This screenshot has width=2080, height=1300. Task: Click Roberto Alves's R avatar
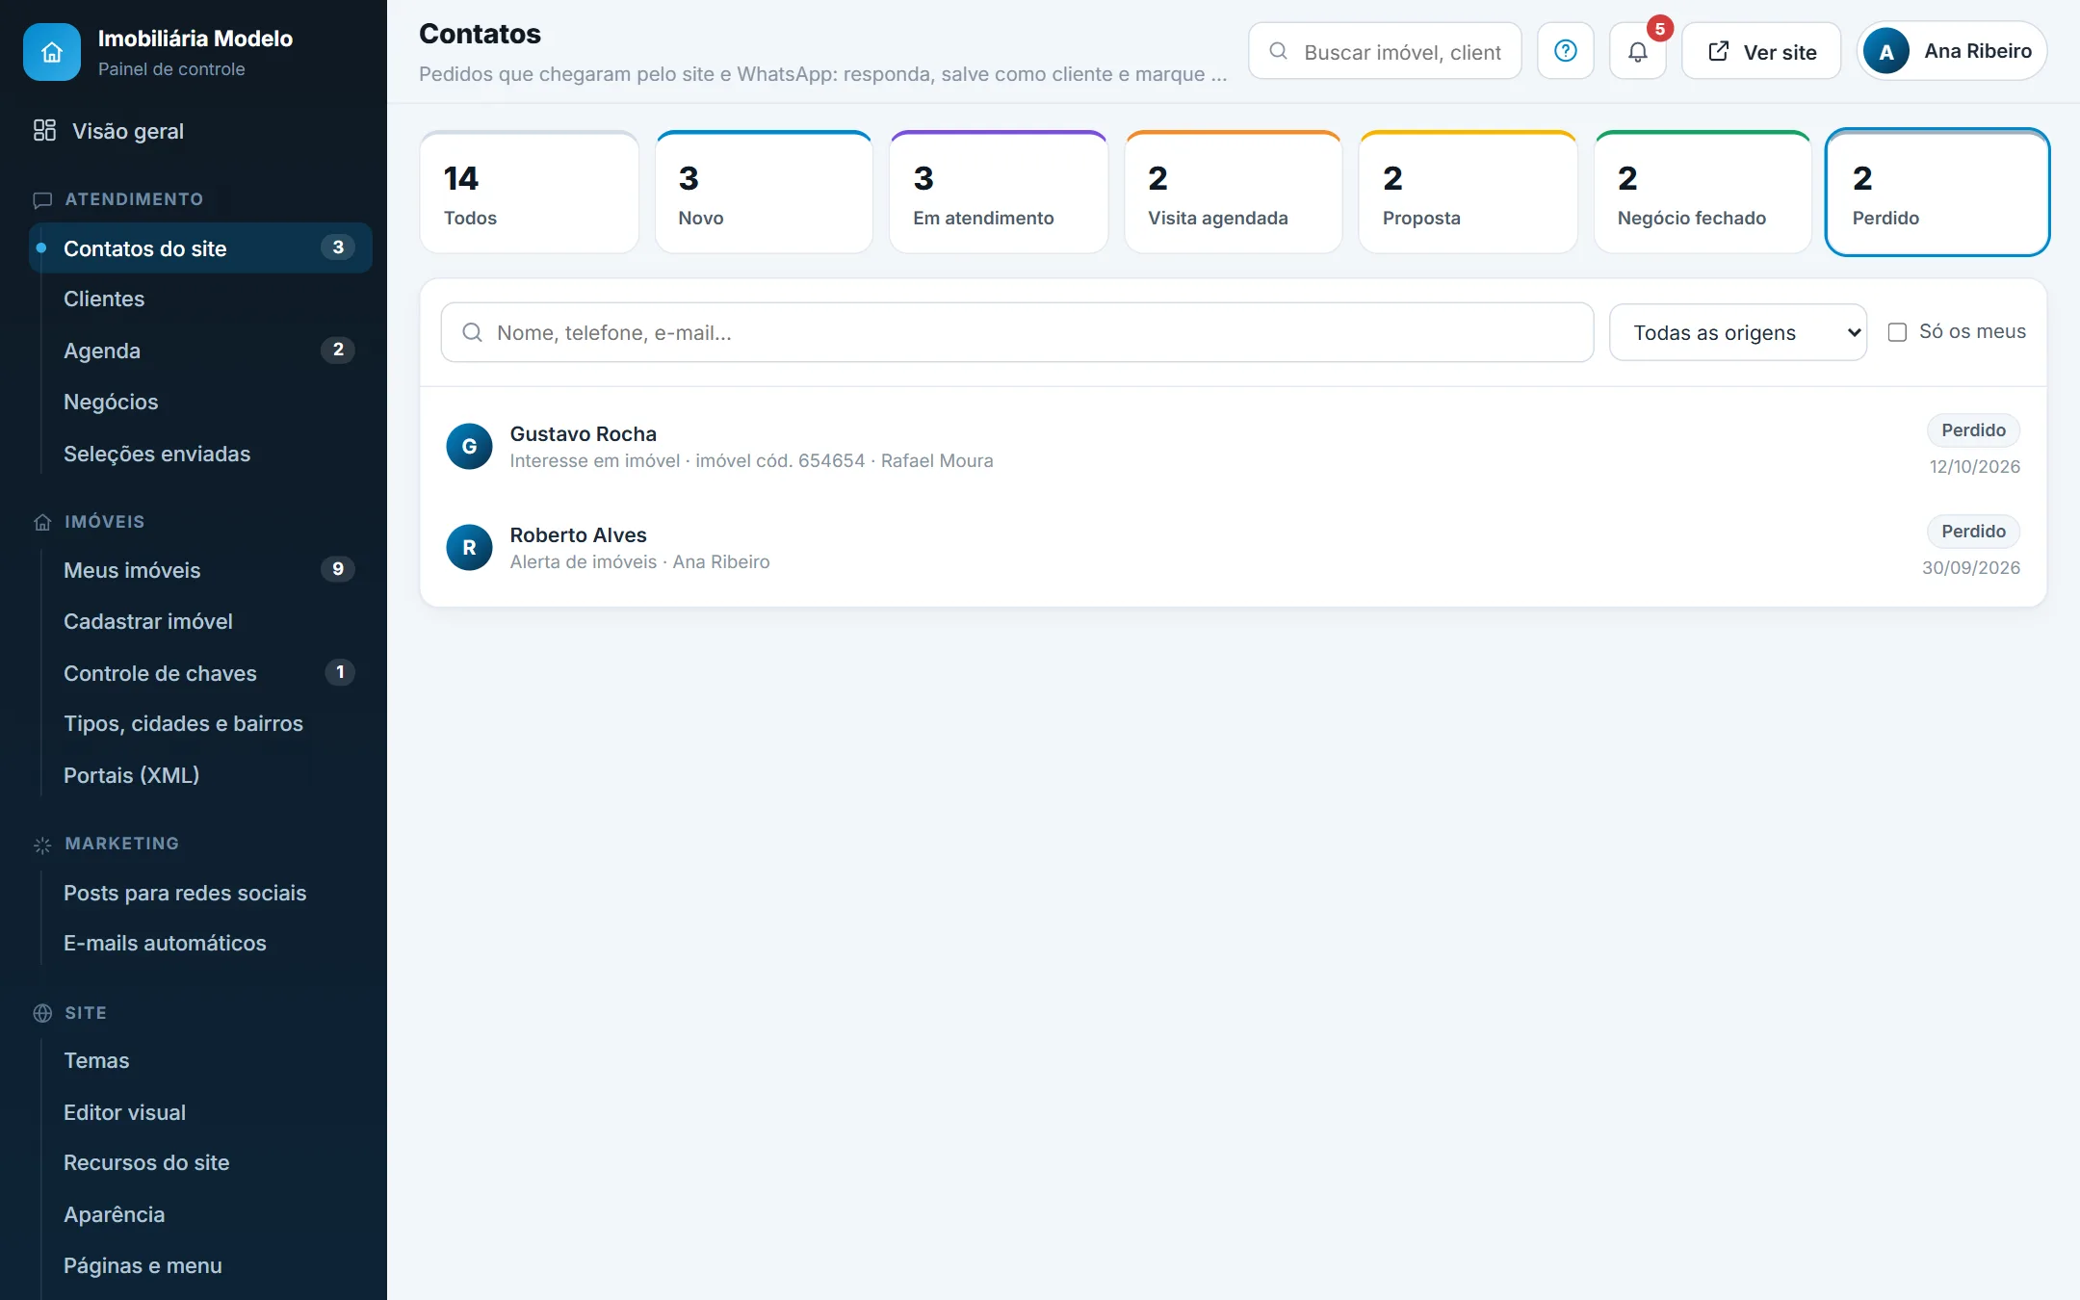(470, 548)
